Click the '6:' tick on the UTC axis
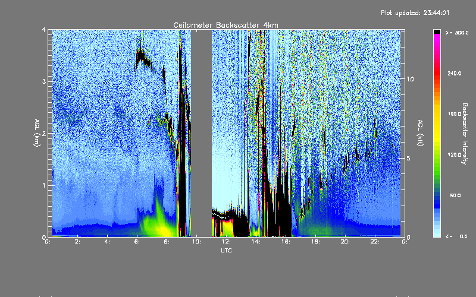476x297 pixels. tap(137, 242)
